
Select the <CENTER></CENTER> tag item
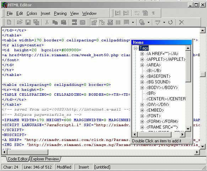(166, 99)
